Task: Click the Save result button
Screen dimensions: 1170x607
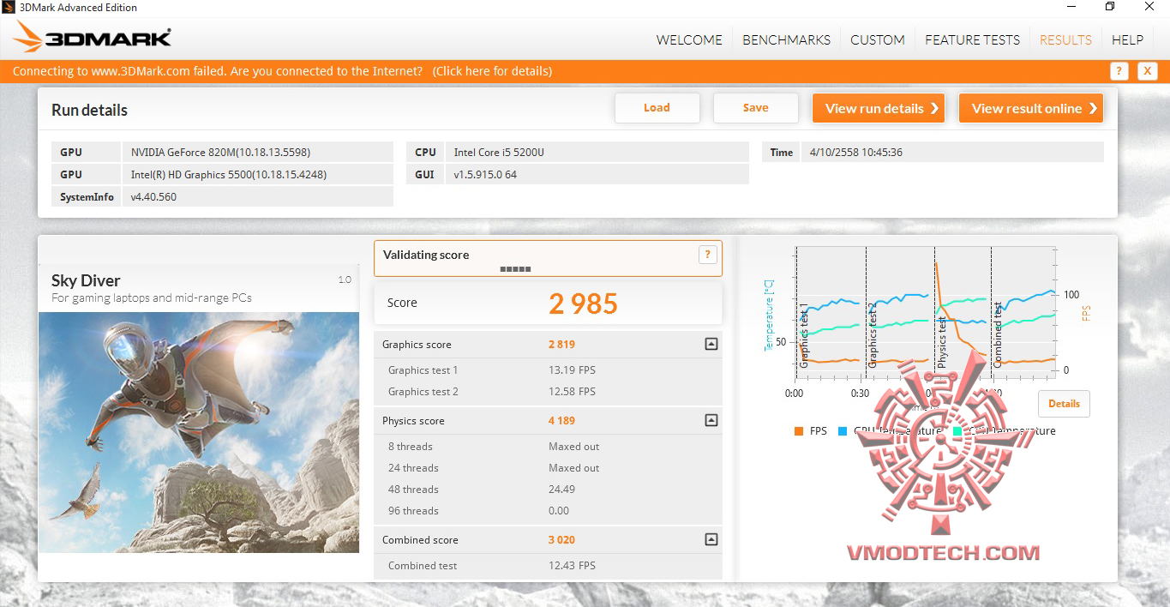Action: (756, 108)
